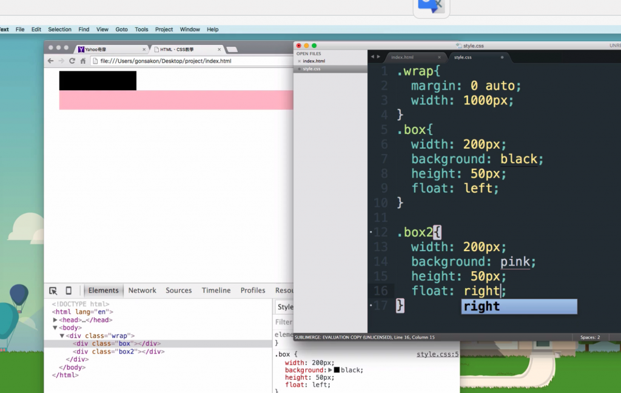This screenshot has width=621, height=393.
Task: Close index.html in the Open Files sidebar
Action: pyautogui.click(x=299, y=61)
